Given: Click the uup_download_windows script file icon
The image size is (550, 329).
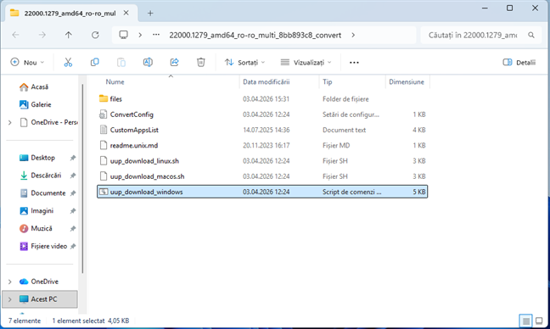Looking at the screenshot, I should pyautogui.click(x=104, y=192).
